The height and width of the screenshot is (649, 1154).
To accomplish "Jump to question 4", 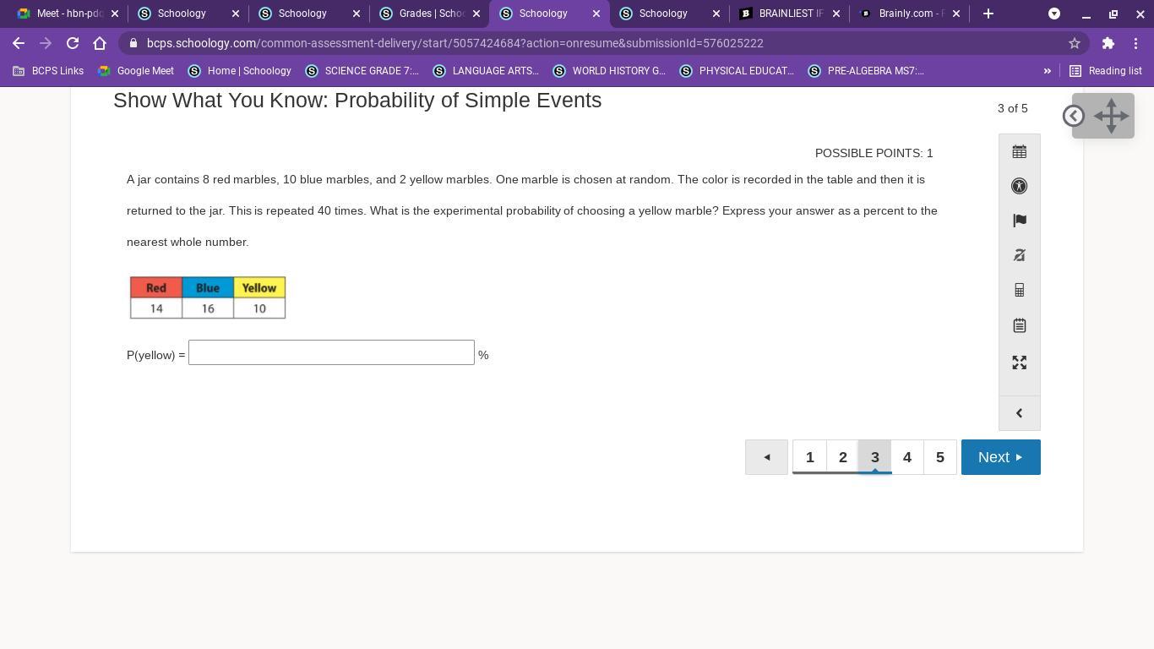I will (x=907, y=457).
